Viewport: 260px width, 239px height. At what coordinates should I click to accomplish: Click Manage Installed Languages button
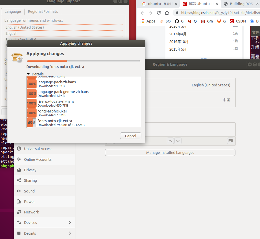(170, 153)
